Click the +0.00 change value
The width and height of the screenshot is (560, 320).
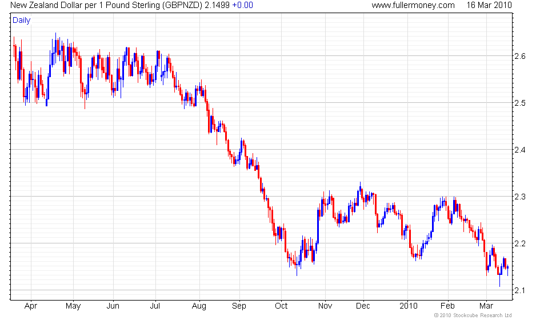pos(242,5)
